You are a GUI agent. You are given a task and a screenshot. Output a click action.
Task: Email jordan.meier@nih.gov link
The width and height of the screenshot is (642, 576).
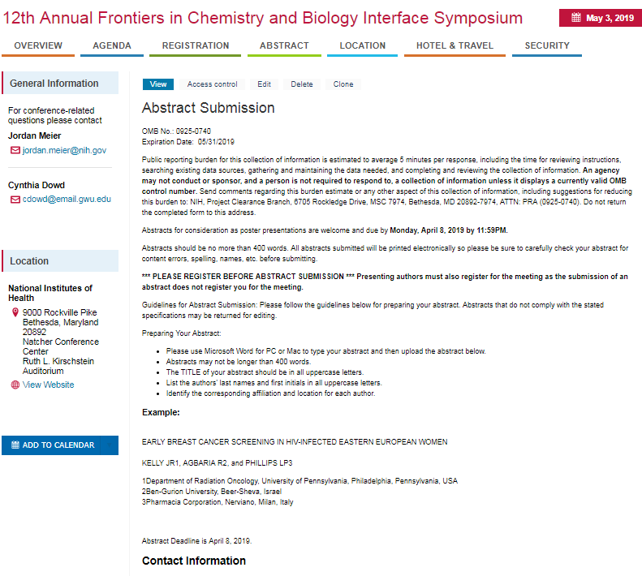pos(64,150)
